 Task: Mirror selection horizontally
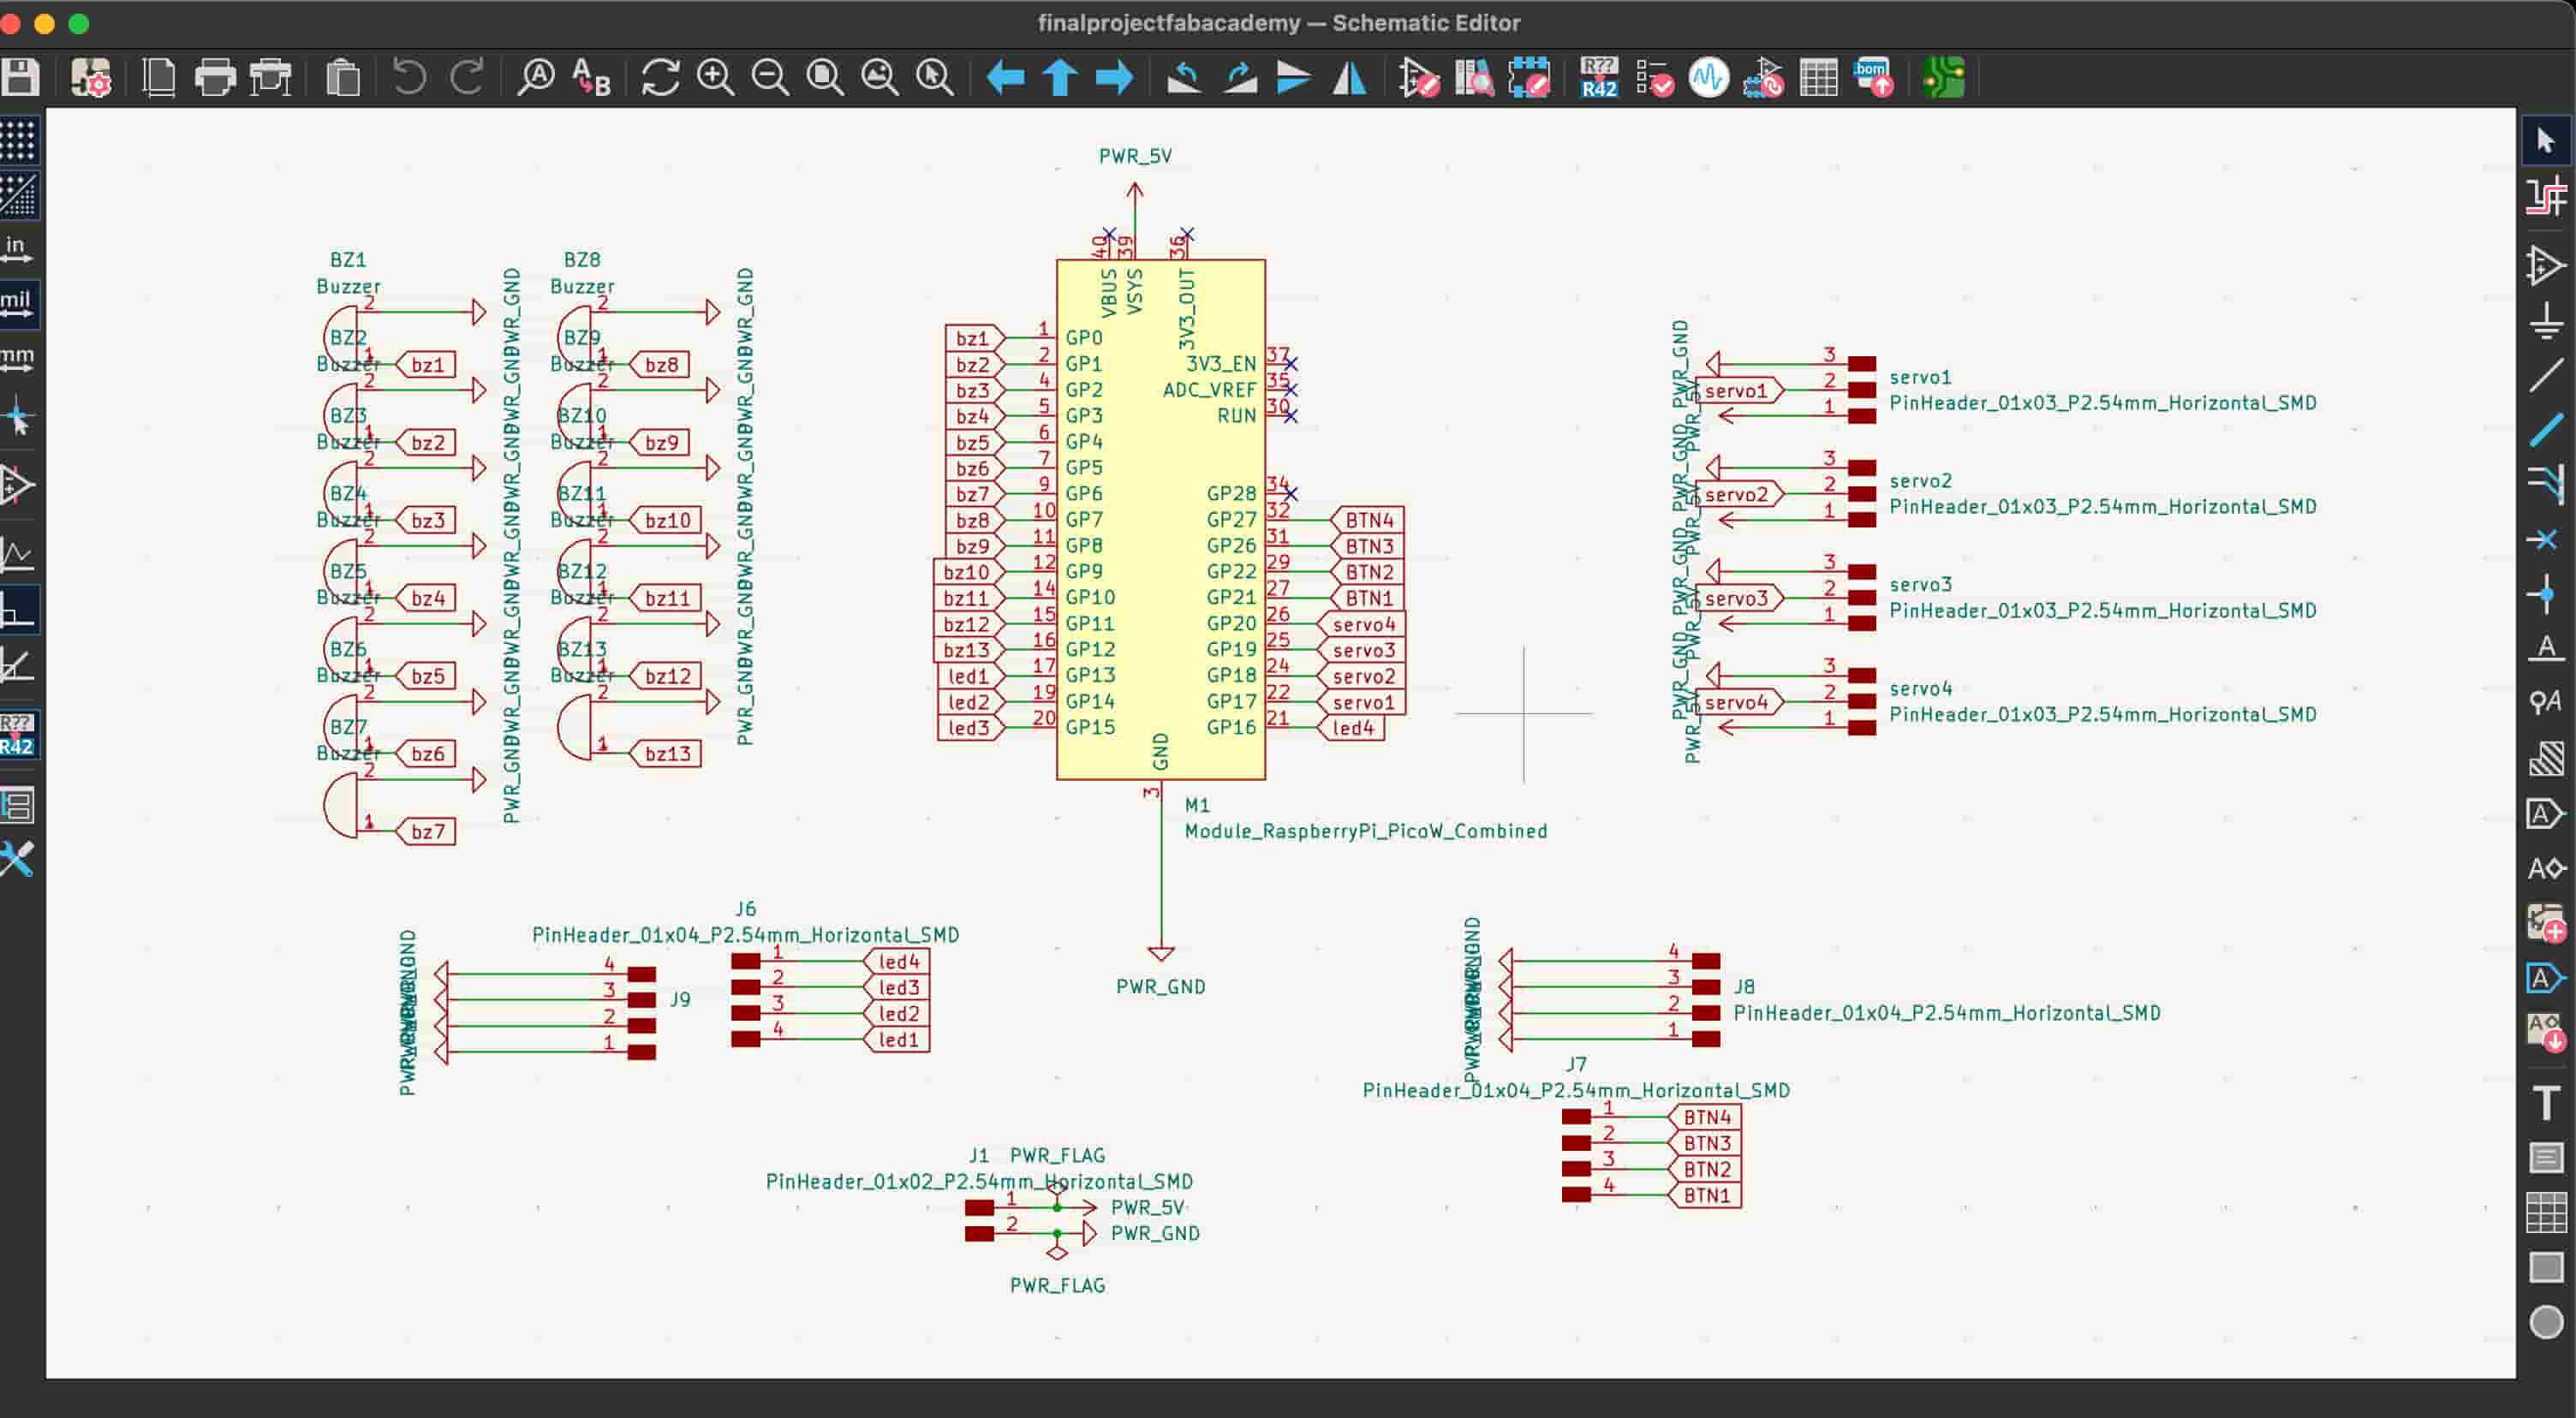tap(1350, 77)
